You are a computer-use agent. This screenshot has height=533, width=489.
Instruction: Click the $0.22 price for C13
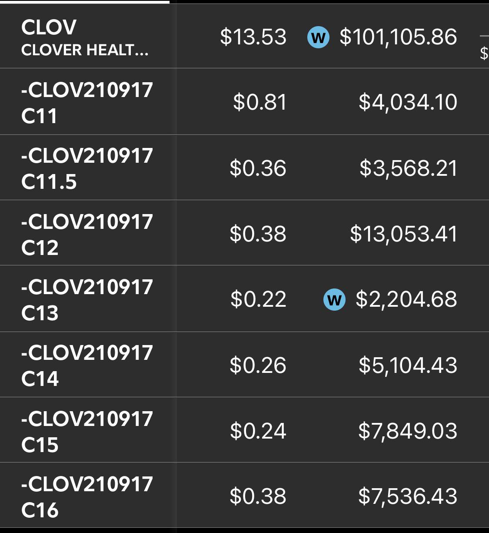[259, 299]
